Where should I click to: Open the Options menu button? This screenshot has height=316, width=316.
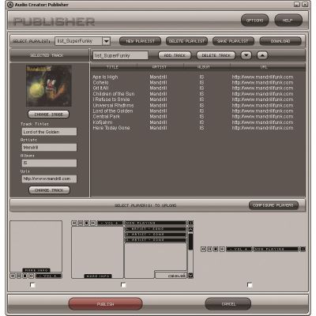(254, 21)
